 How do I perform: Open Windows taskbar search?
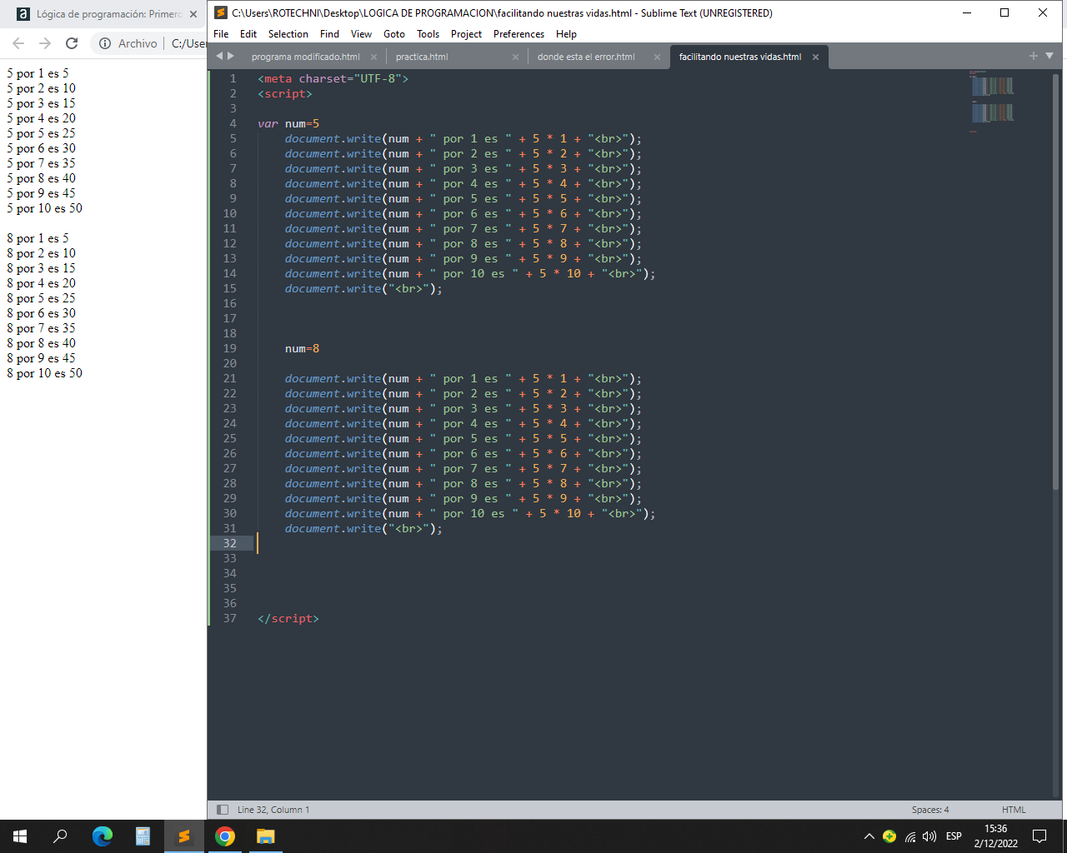(x=60, y=836)
